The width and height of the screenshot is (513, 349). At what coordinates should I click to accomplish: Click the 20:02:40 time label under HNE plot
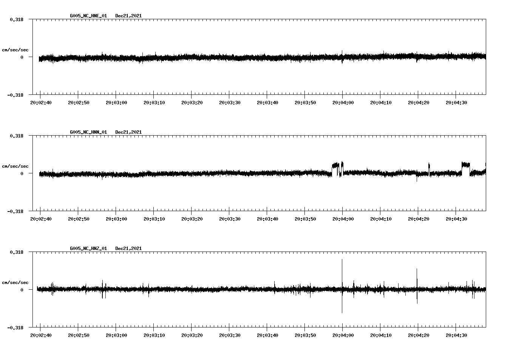41,103
